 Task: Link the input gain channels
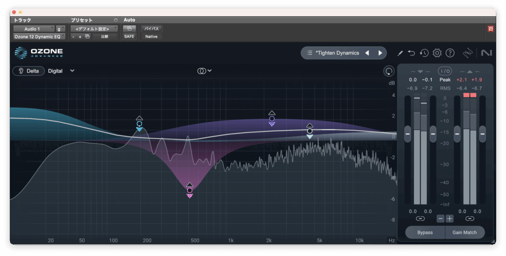click(x=420, y=218)
